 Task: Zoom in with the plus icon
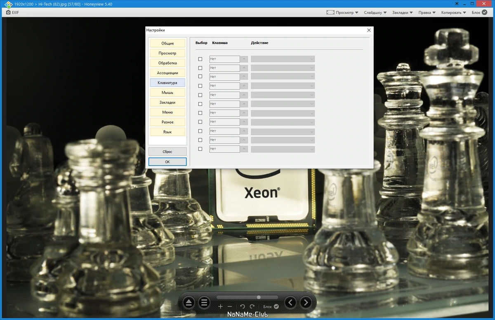220,306
